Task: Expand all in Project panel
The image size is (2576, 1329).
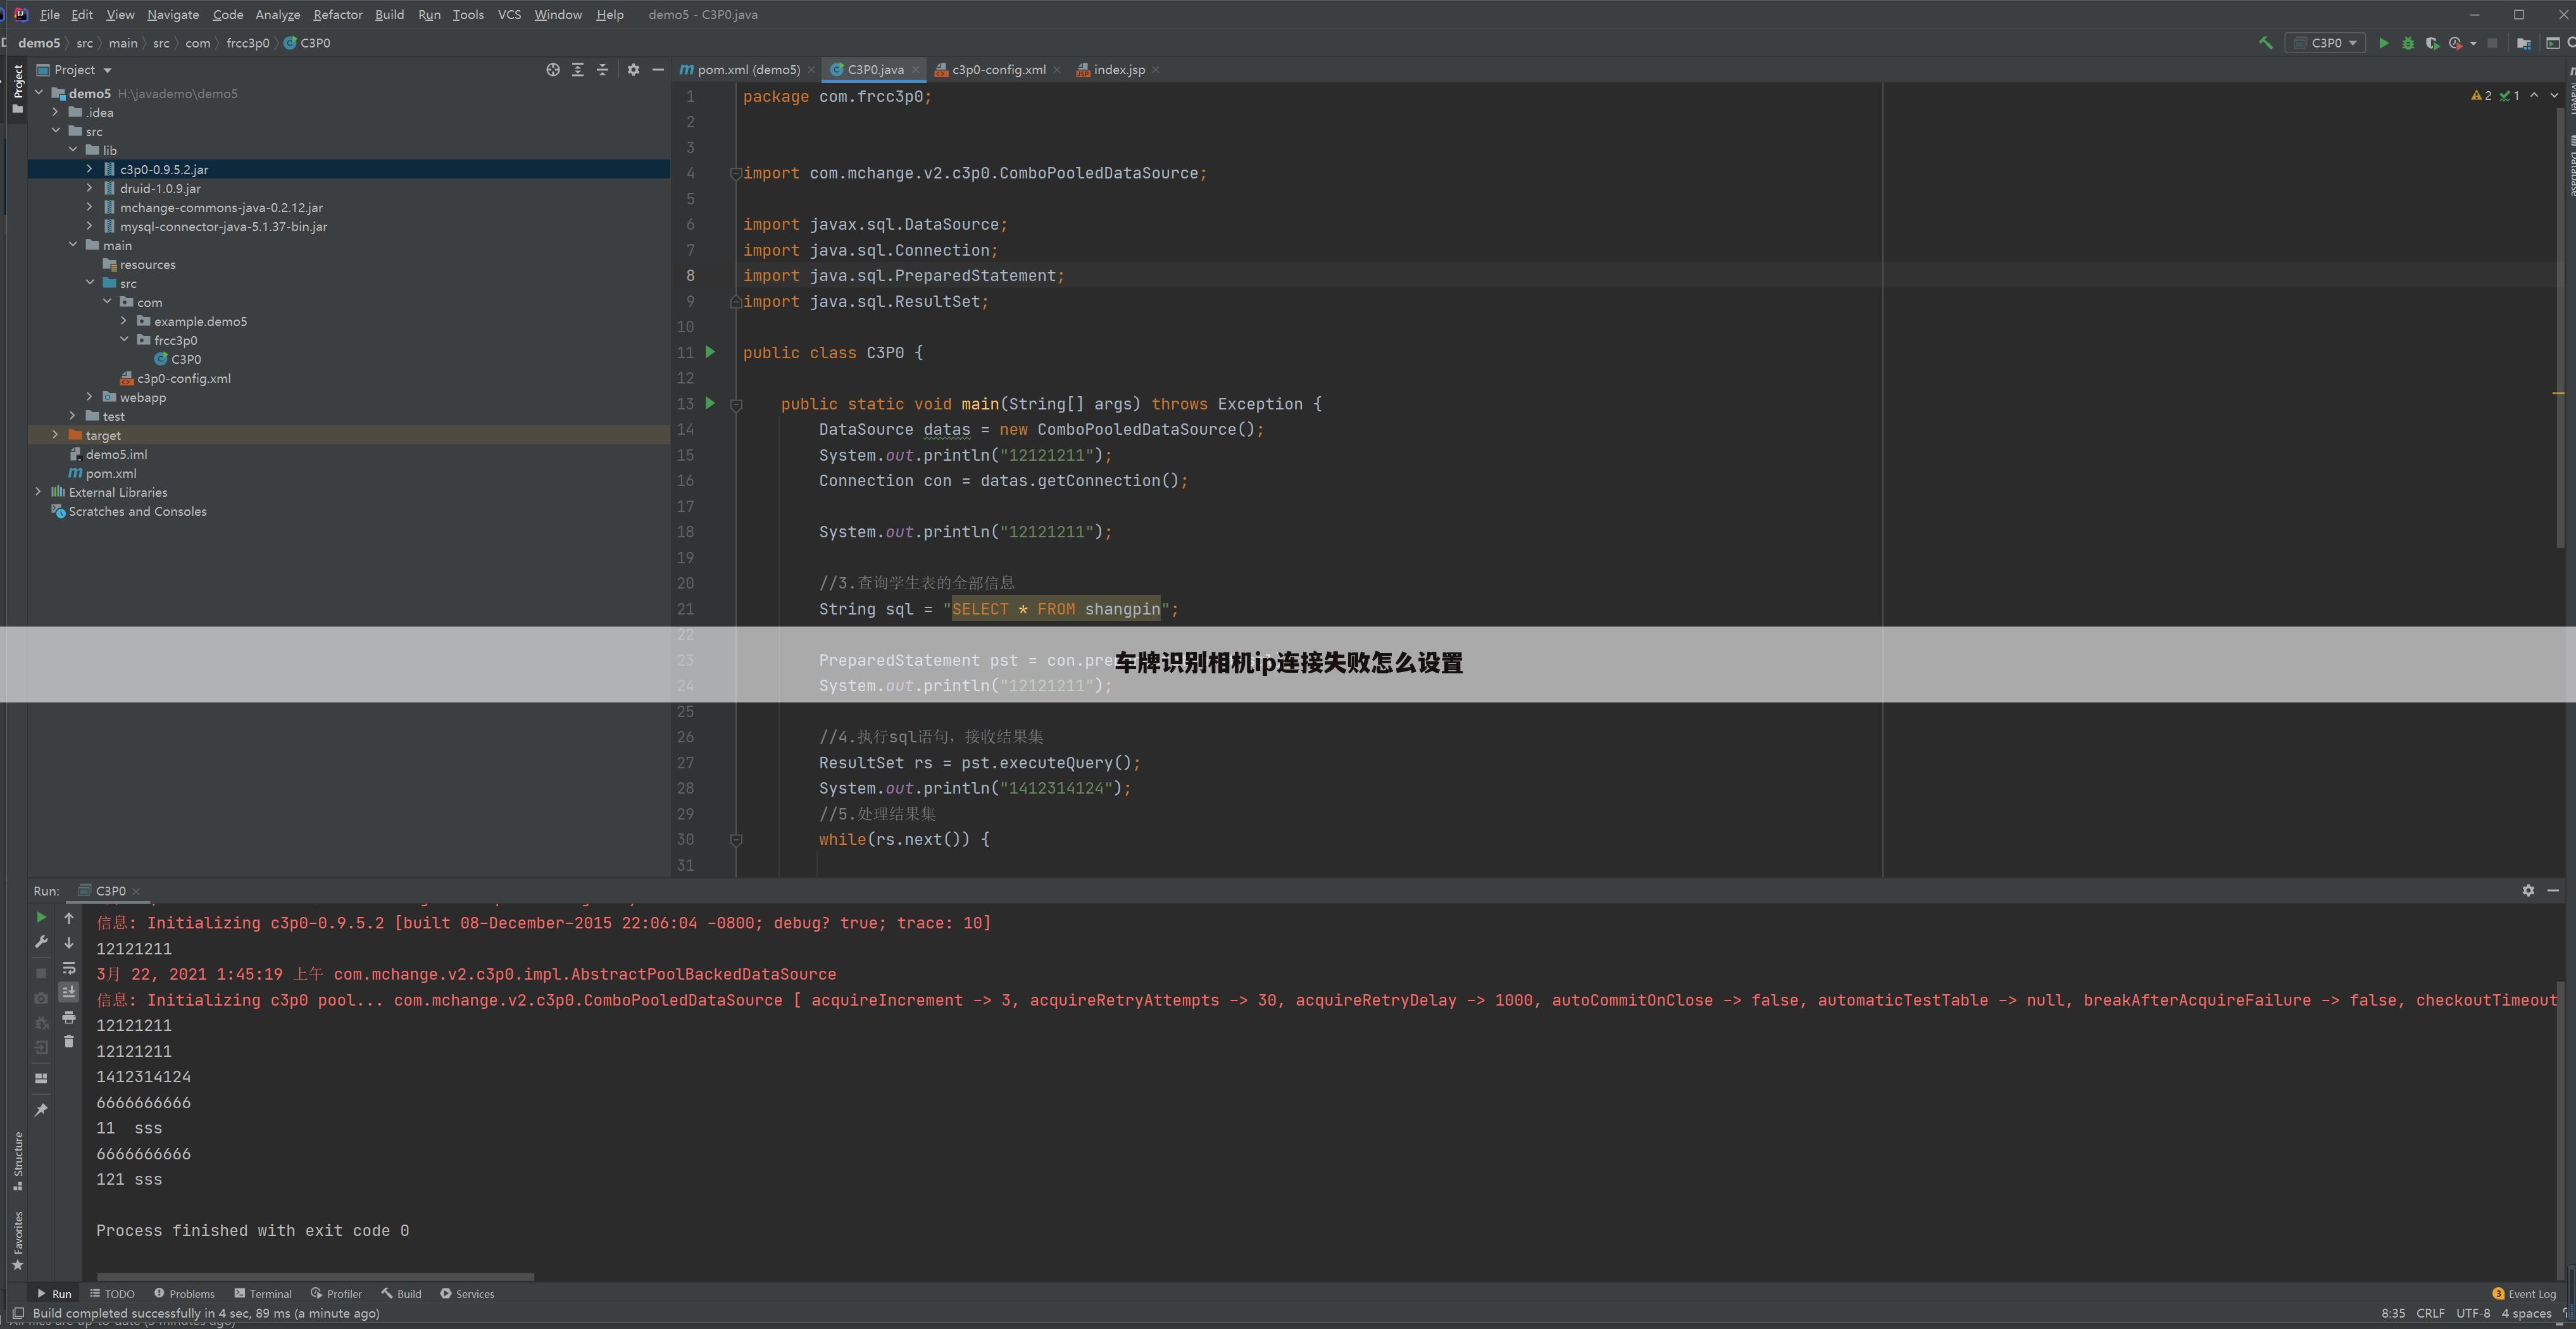Action: 578,70
